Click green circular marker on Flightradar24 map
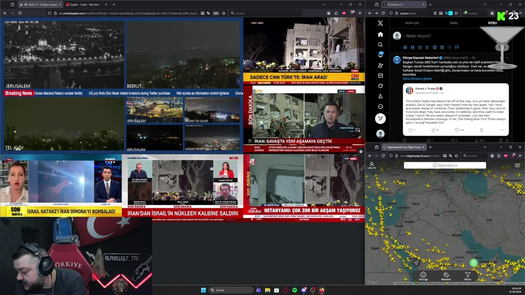 (x=474, y=263)
